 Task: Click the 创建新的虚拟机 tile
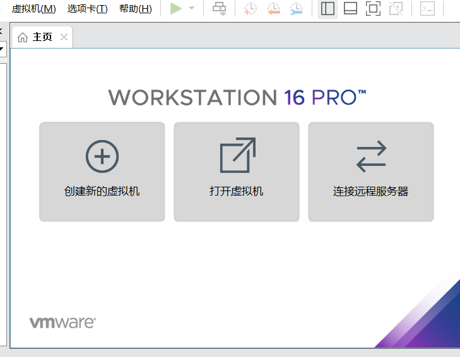102,172
